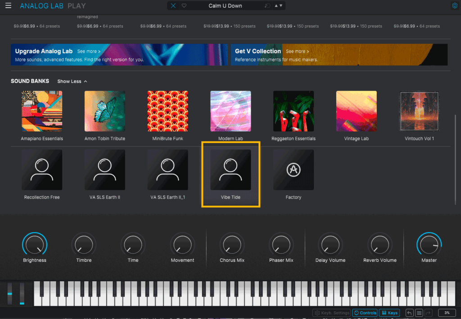This screenshot has width=461, height=319.
Task: Select the Vibe Tide user bank
Action: [230, 174]
